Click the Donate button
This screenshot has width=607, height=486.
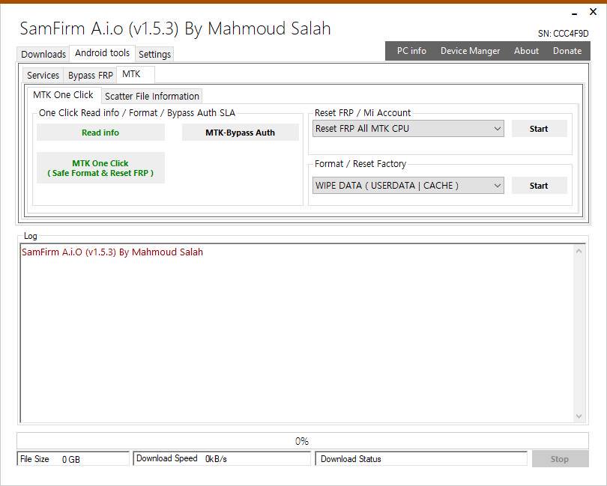(567, 51)
